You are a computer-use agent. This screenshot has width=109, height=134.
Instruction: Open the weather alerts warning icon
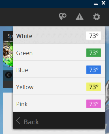coord(80,17)
